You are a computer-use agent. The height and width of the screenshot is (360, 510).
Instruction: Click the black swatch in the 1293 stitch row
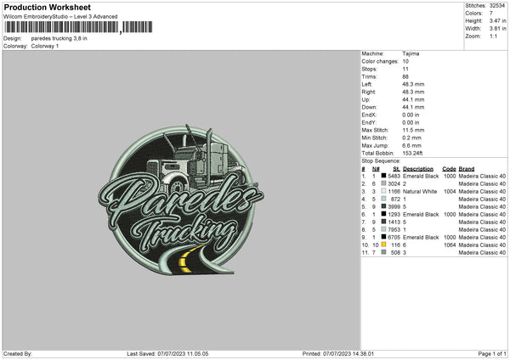tap(384, 214)
